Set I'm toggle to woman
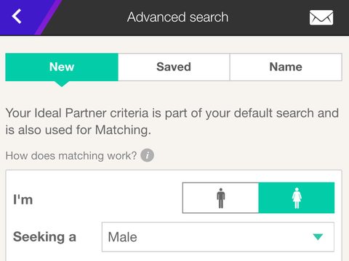 [297, 198]
